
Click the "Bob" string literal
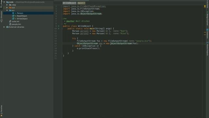(x=122, y=31)
